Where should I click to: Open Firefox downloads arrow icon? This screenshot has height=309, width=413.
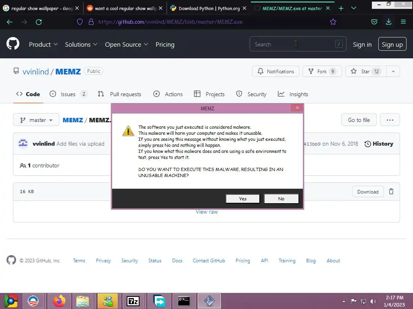pos(388,22)
